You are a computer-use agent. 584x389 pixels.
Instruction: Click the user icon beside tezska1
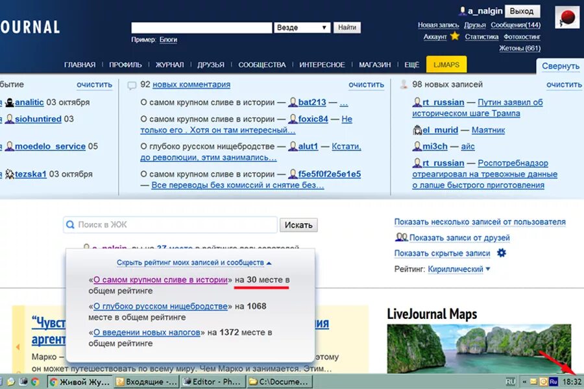coord(10,174)
